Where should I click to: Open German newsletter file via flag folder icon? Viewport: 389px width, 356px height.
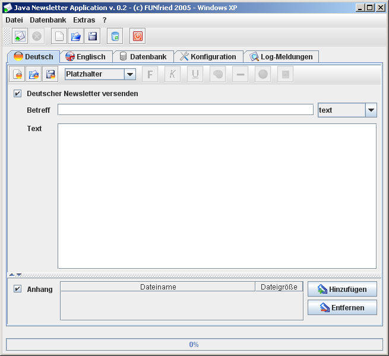pos(34,74)
